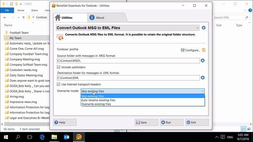The image size is (253, 142).
Task: Open Outlook from the taskbar
Action: point(66,137)
